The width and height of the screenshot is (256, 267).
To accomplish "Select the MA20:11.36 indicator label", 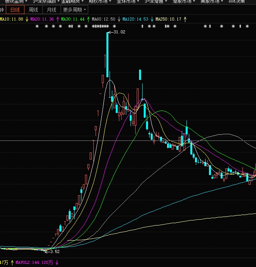I will 42,19.
